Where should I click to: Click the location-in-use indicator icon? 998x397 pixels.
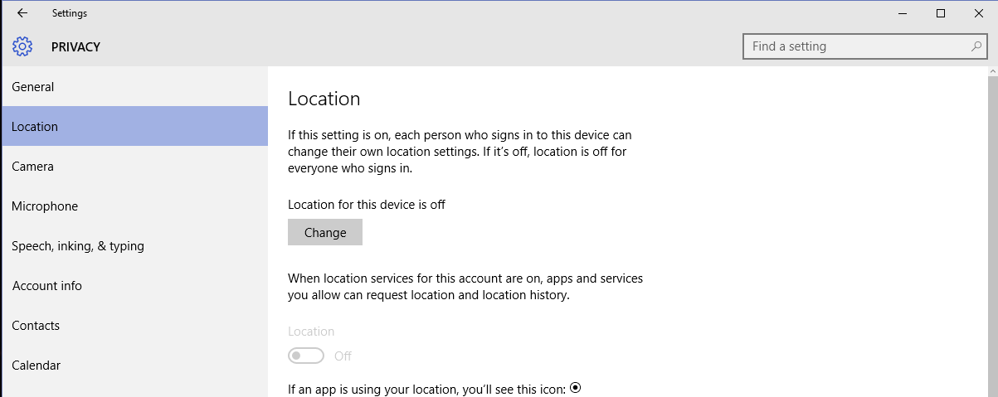576,387
